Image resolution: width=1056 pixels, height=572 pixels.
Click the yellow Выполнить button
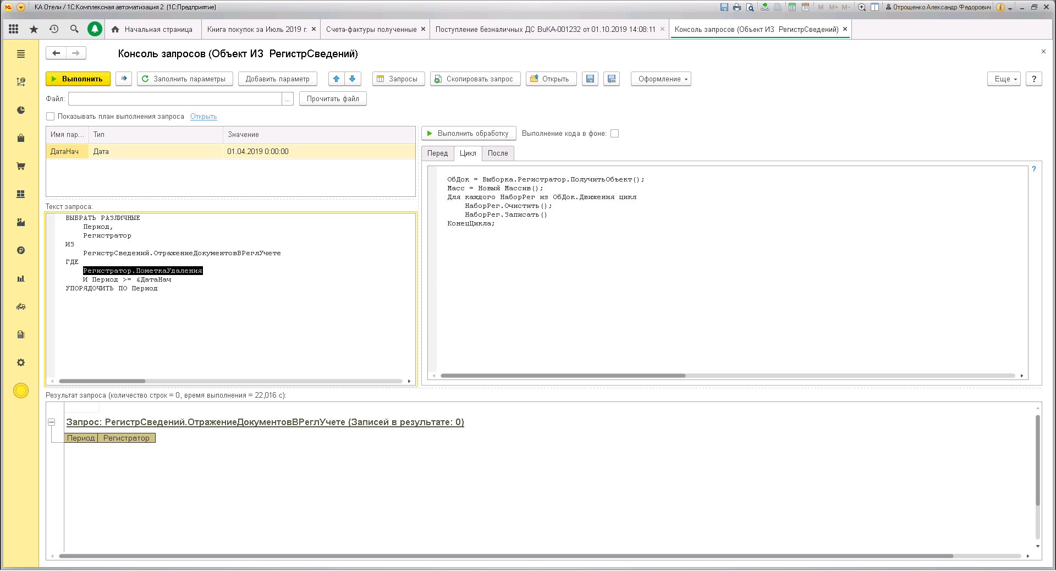78,79
